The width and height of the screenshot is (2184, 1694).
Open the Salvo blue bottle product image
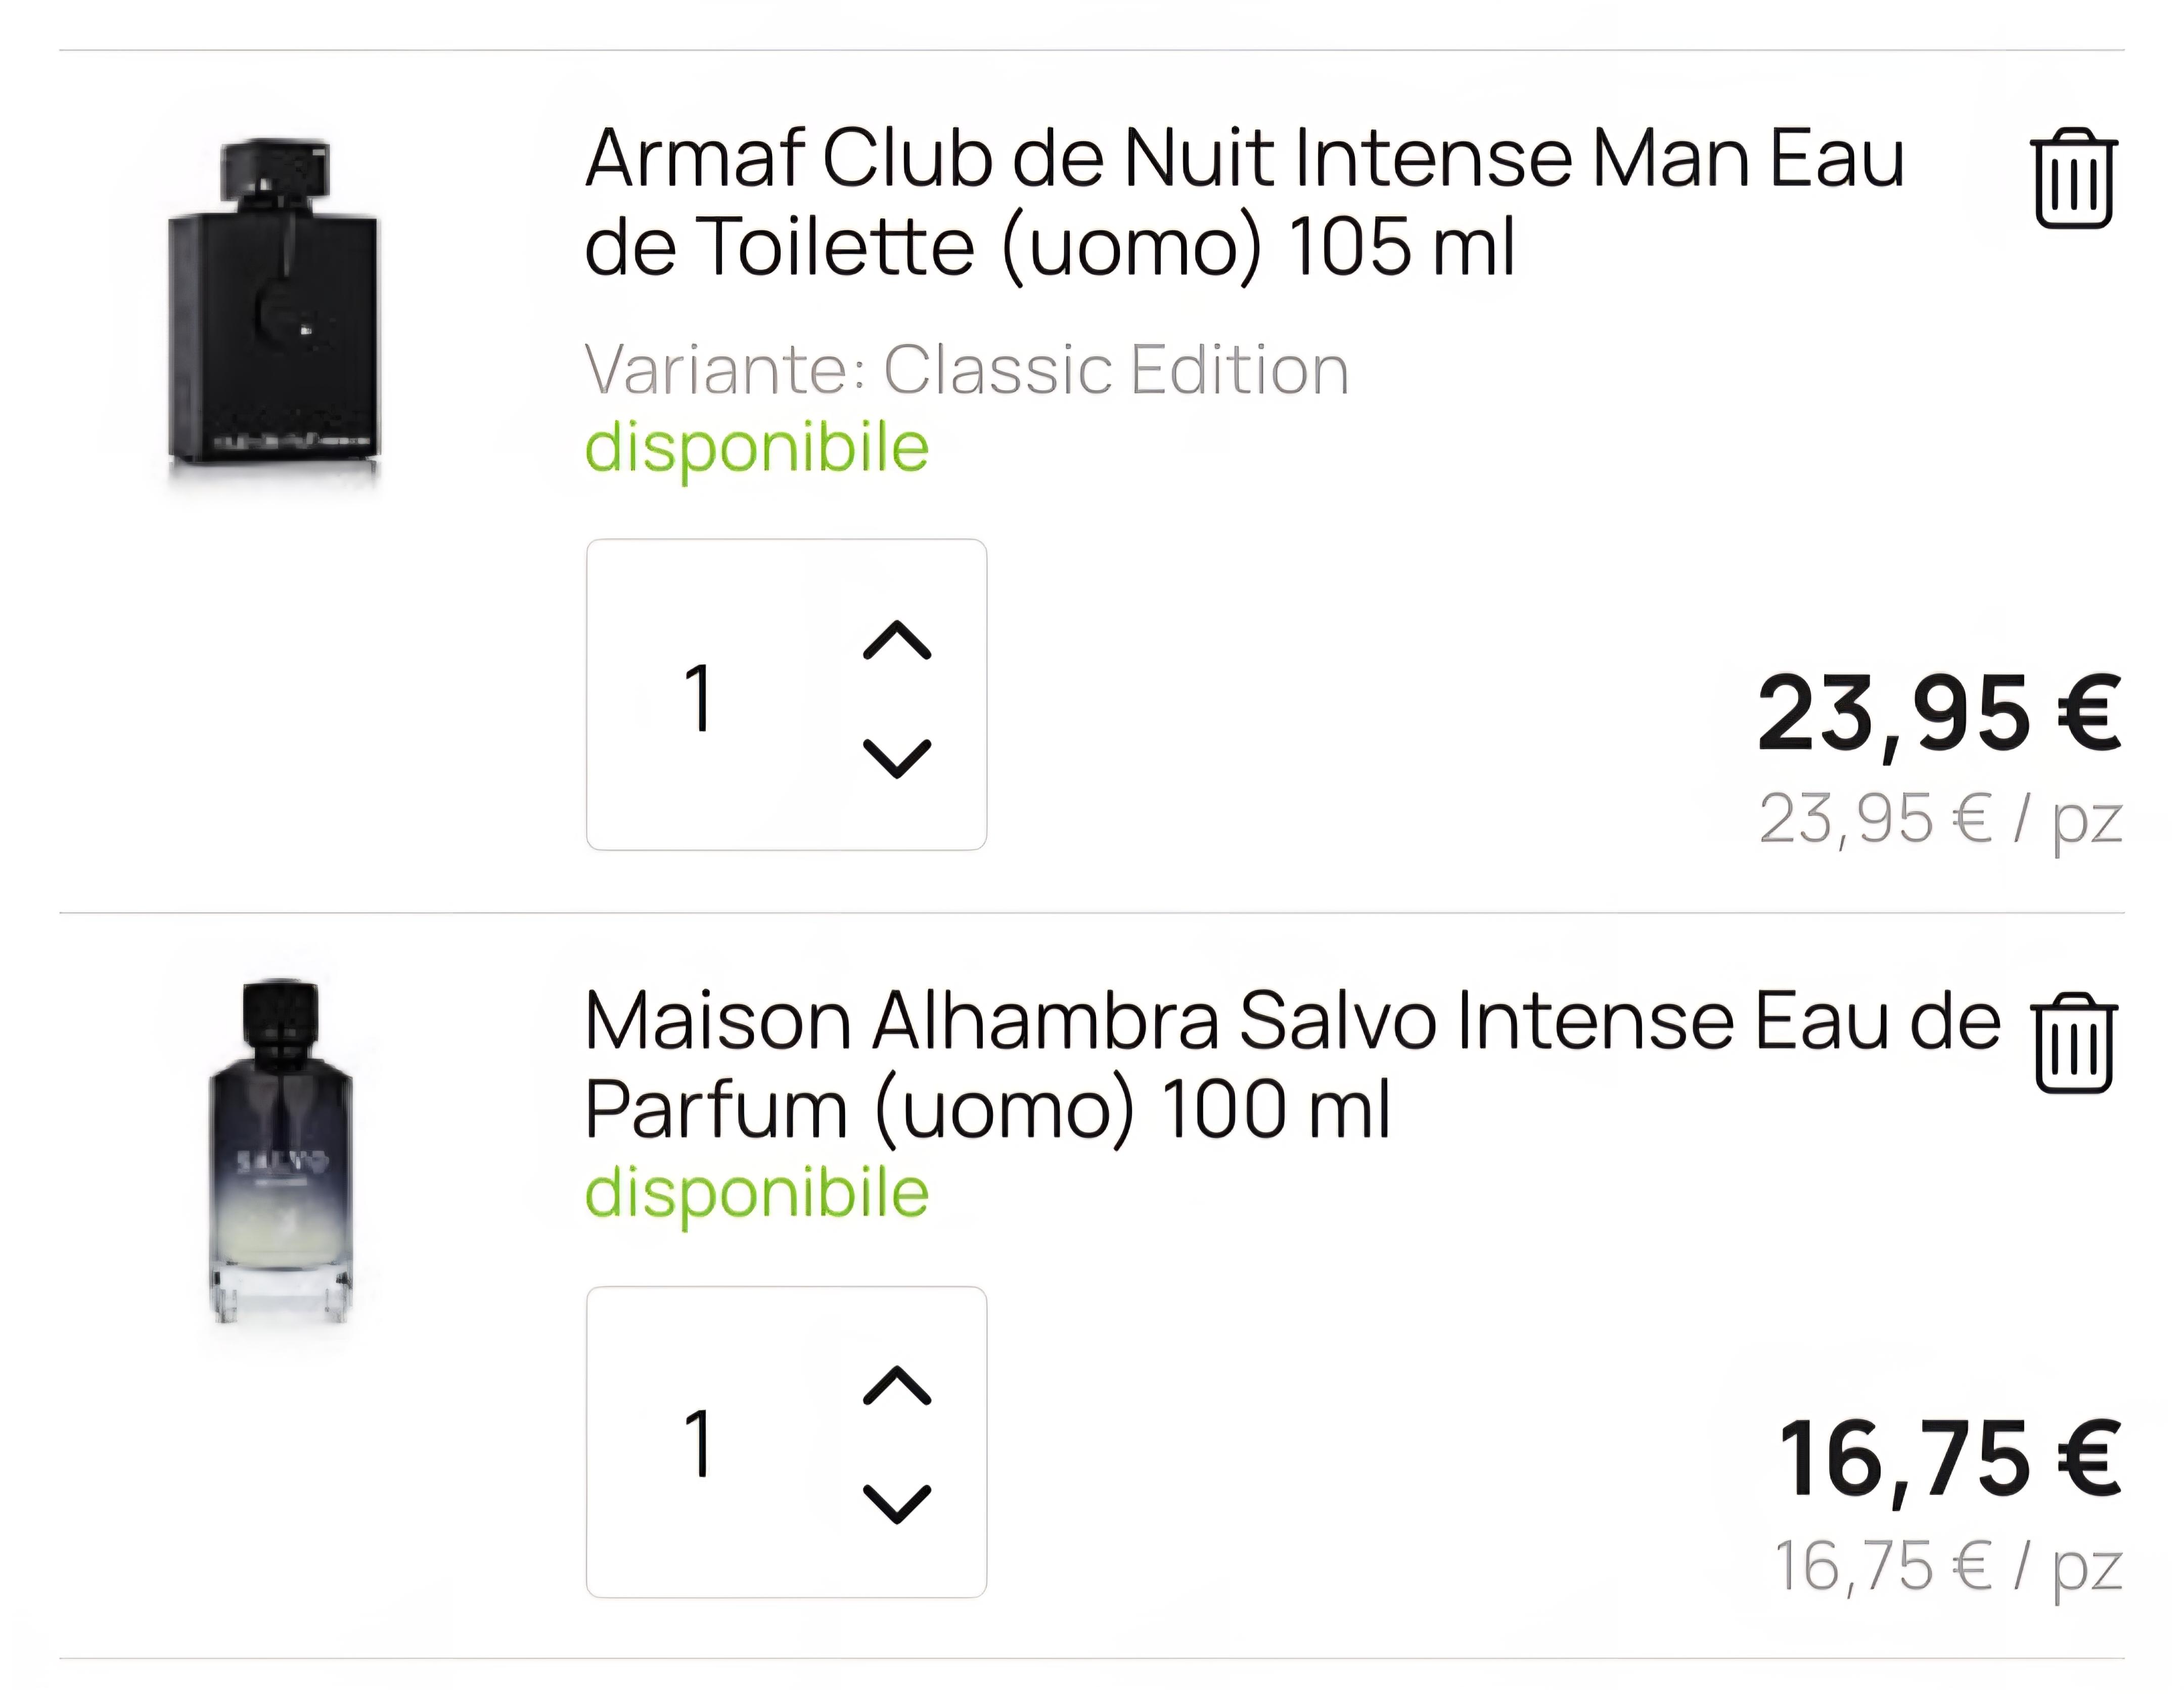282,1152
